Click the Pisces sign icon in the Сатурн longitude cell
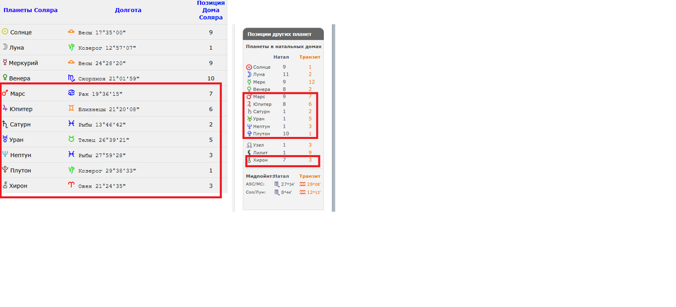This screenshot has height=307, width=676. (71, 124)
